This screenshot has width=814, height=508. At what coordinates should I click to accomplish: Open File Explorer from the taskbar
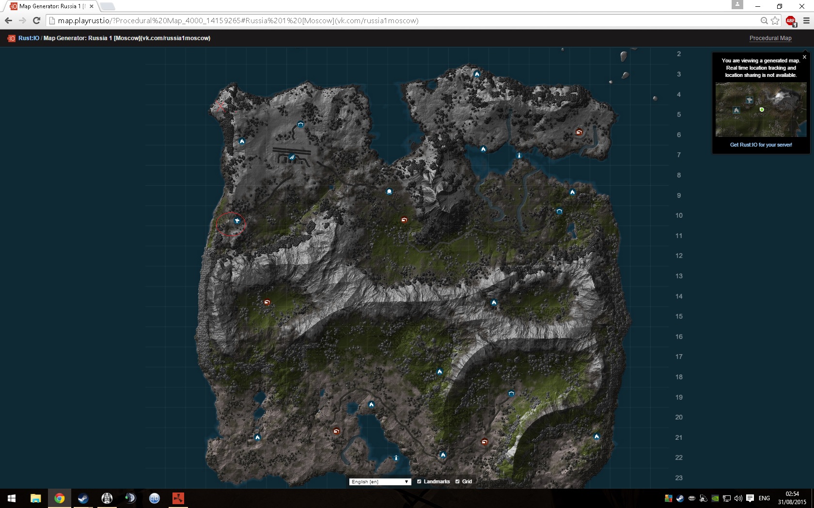pyautogui.click(x=35, y=498)
